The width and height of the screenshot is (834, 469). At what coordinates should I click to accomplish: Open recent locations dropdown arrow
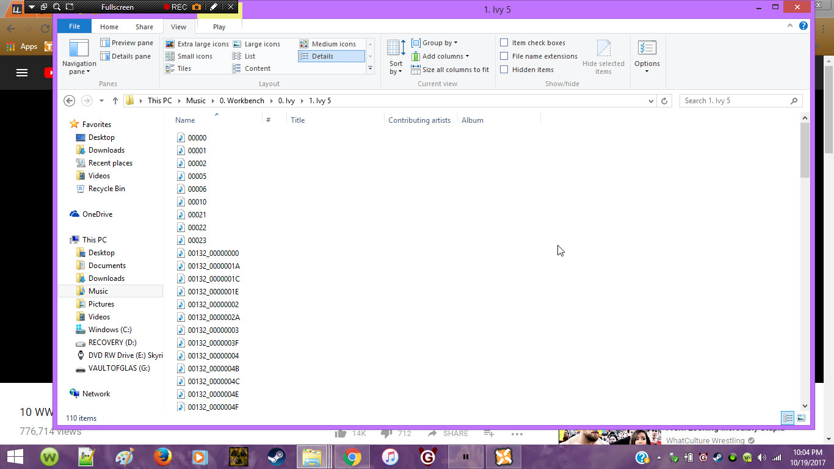tap(101, 101)
